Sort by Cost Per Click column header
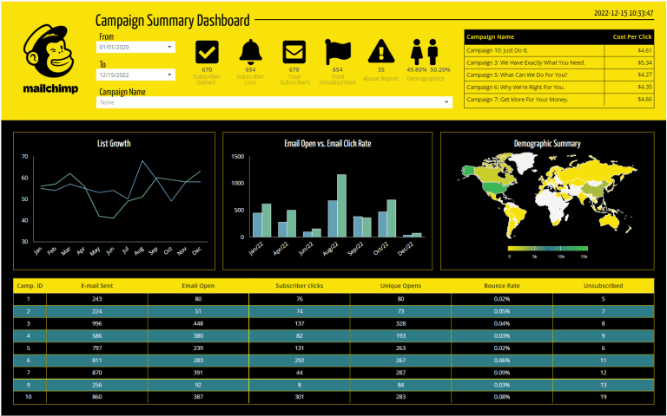Image resolution: width=667 pixels, height=416 pixels. tap(631, 37)
